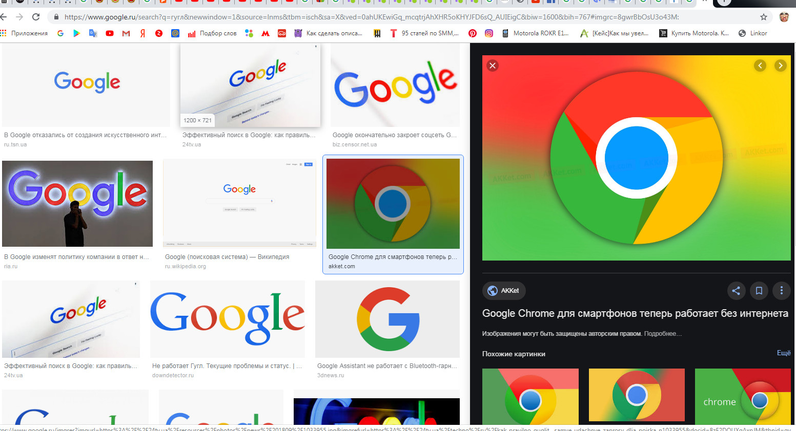Open caption 'Google (поисковая система) — Википедия'

(227, 257)
